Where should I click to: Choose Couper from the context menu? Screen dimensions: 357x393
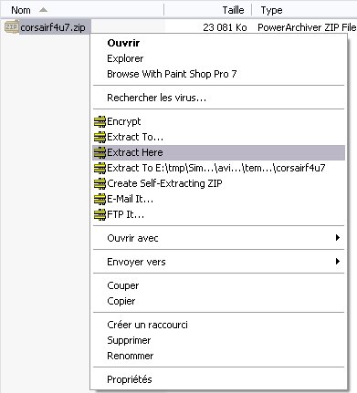coord(219,285)
